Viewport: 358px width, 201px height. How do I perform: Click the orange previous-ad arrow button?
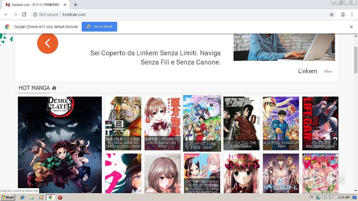pyautogui.click(x=48, y=43)
